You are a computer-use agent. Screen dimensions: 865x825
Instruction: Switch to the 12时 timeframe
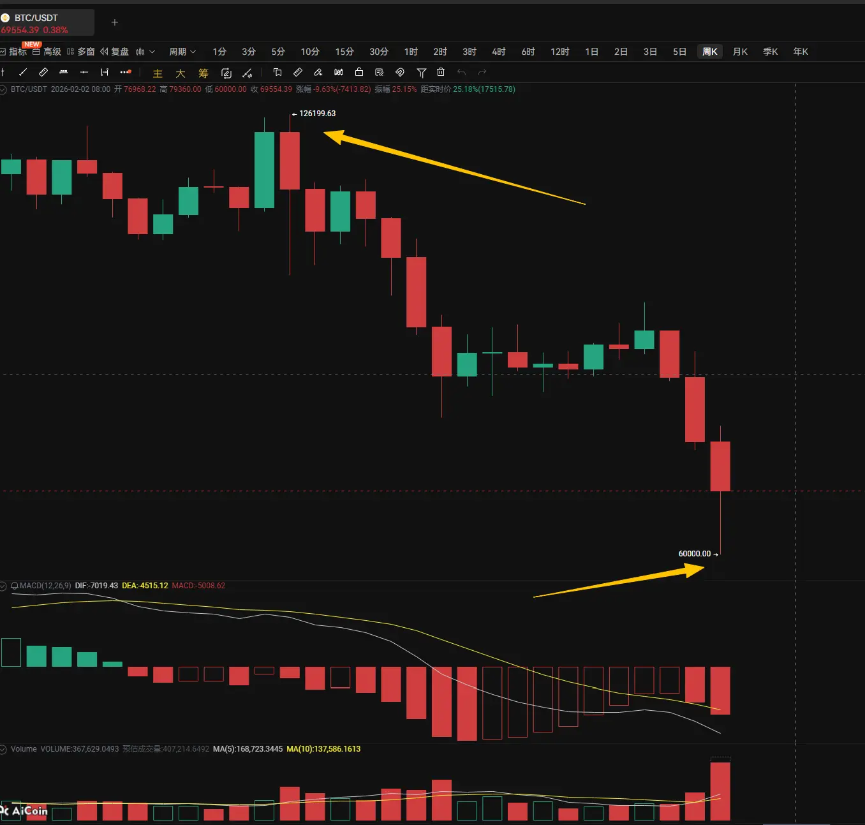(560, 52)
